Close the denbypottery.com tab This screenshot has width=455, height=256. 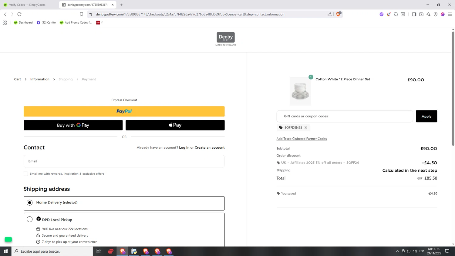coord(113,5)
